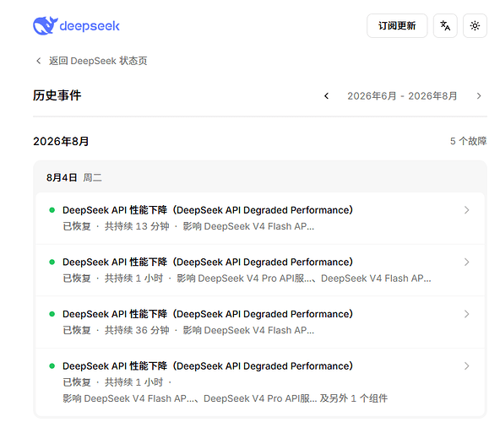Viewport: 500px width, 422px height.
Task: Click the 5 个故障 count label
Action: pyautogui.click(x=468, y=141)
